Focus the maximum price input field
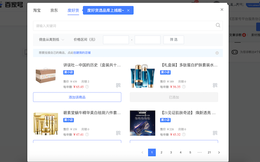The width and height of the screenshot is (260, 162). click(147, 40)
